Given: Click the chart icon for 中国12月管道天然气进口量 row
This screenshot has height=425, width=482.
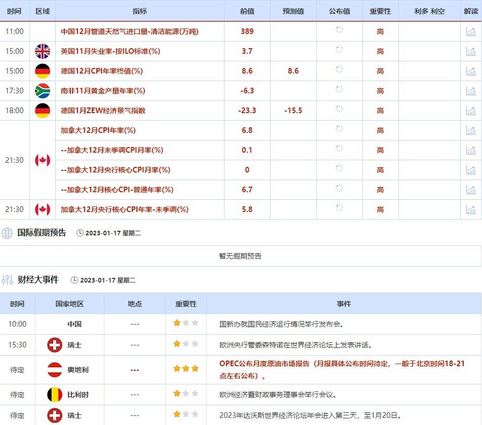Looking at the screenshot, I should pyautogui.click(x=471, y=31).
